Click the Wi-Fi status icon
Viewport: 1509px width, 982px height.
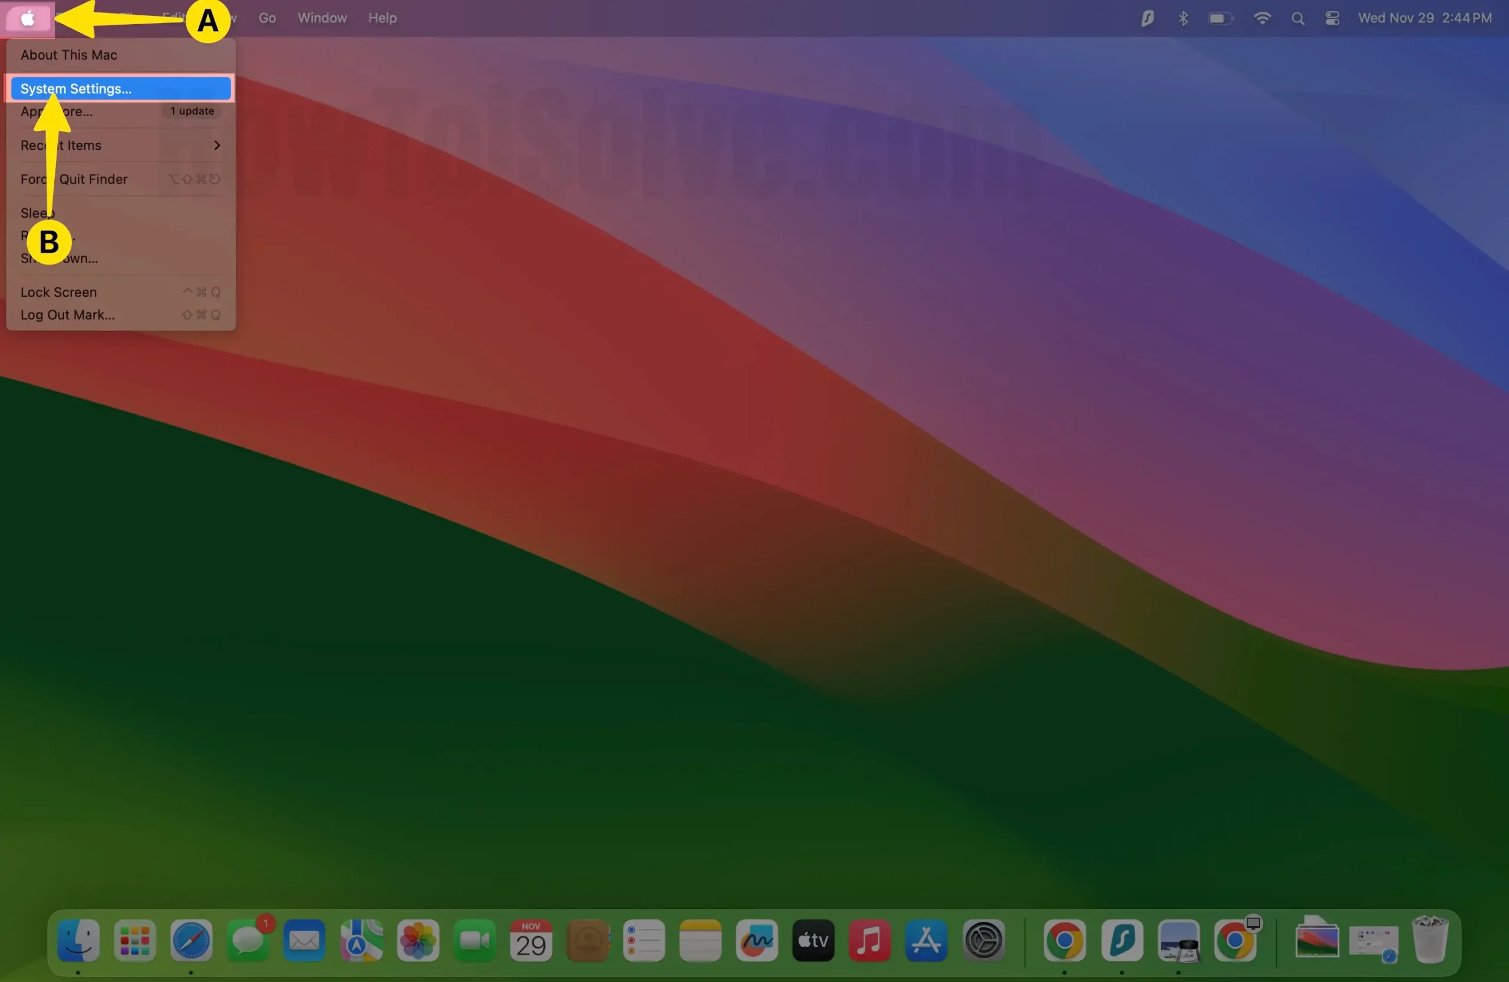1262,18
